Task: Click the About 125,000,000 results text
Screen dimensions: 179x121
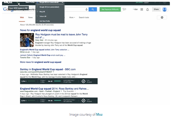Action: point(37,25)
